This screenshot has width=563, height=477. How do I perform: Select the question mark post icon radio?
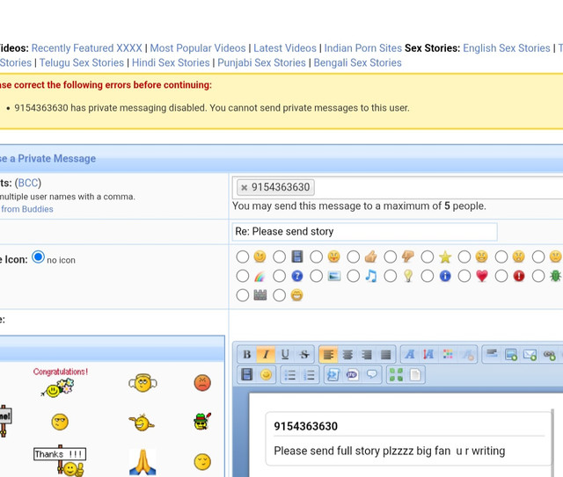click(280, 276)
